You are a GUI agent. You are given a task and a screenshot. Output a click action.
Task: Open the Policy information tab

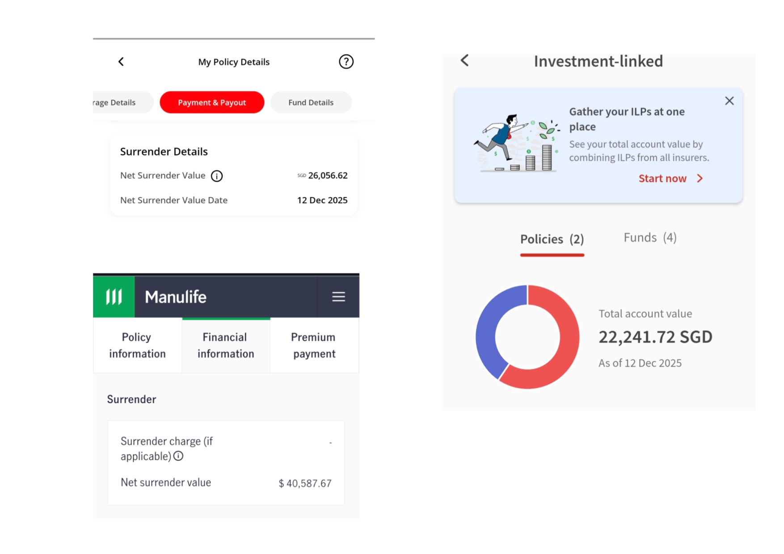[x=137, y=345]
